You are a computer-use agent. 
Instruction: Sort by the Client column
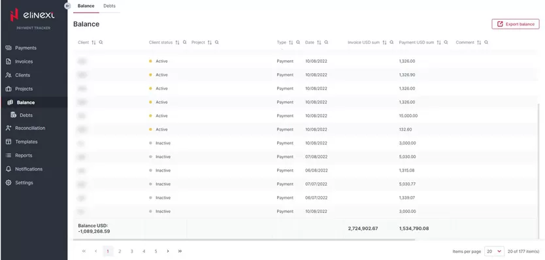(93, 42)
